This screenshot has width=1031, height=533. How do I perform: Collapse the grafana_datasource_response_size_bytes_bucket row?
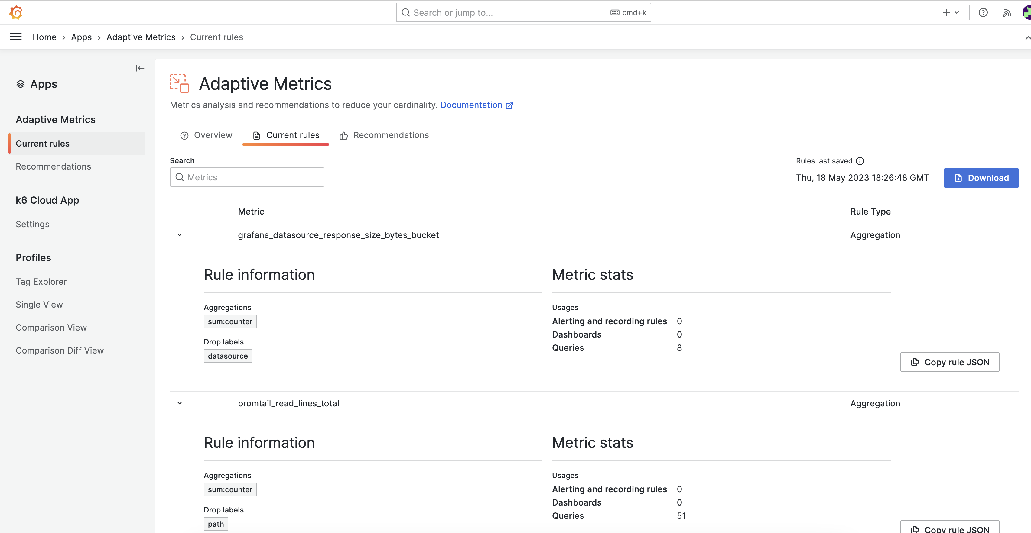pyautogui.click(x=180, y=235)
